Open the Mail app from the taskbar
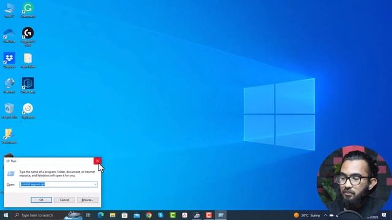The height and width of the screenshot is (220, 392). coord(137,215)
